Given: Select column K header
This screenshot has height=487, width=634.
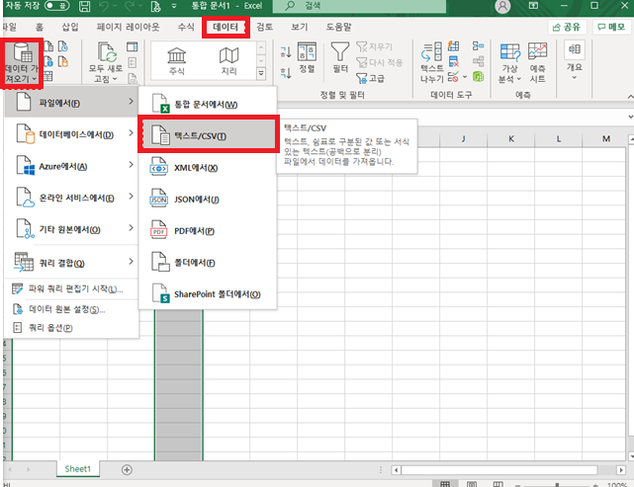Looking at the screenshot, I should (511, 139).
